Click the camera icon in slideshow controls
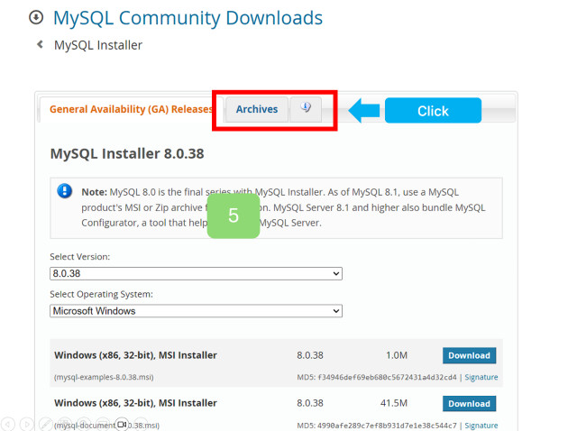577x431 pixels. click(x=122, y=425)
